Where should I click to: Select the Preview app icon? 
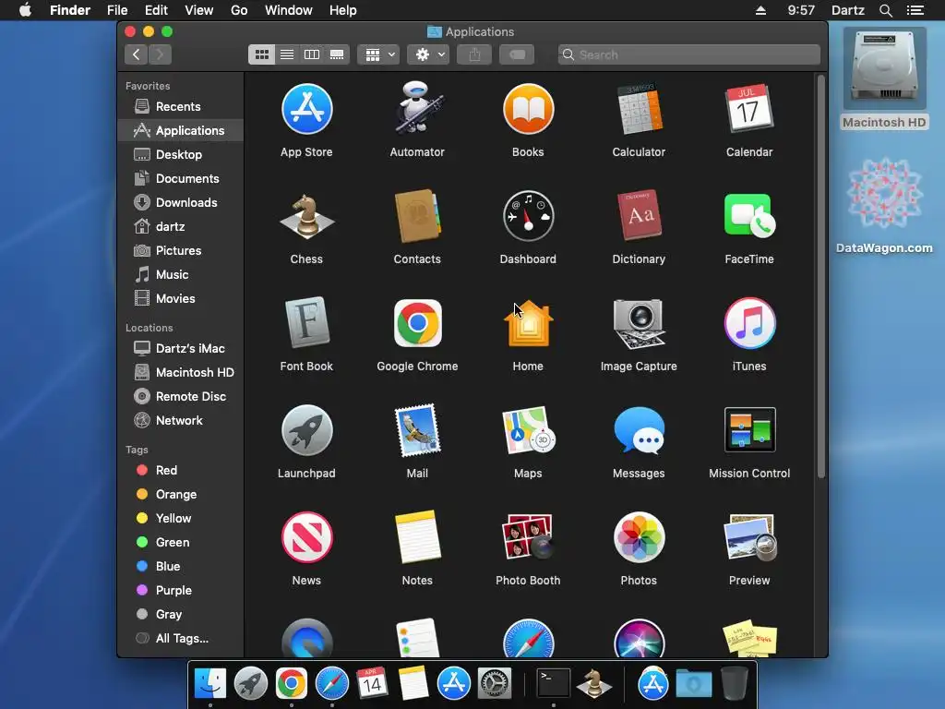pyautogui.click(x=749, y=537)
